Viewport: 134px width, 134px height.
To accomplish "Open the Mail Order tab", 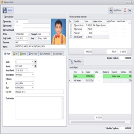I will tap(33, 54).
